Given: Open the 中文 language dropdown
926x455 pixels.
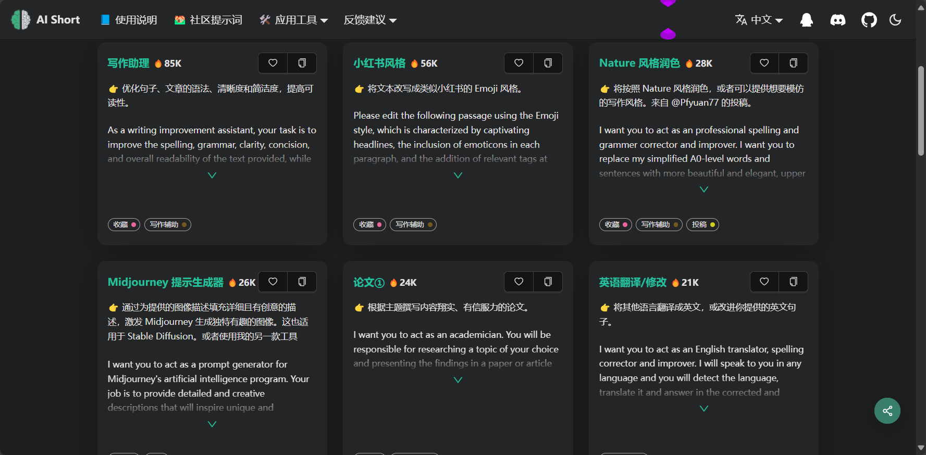Looking at the screenshot, I should pos(759,20).
